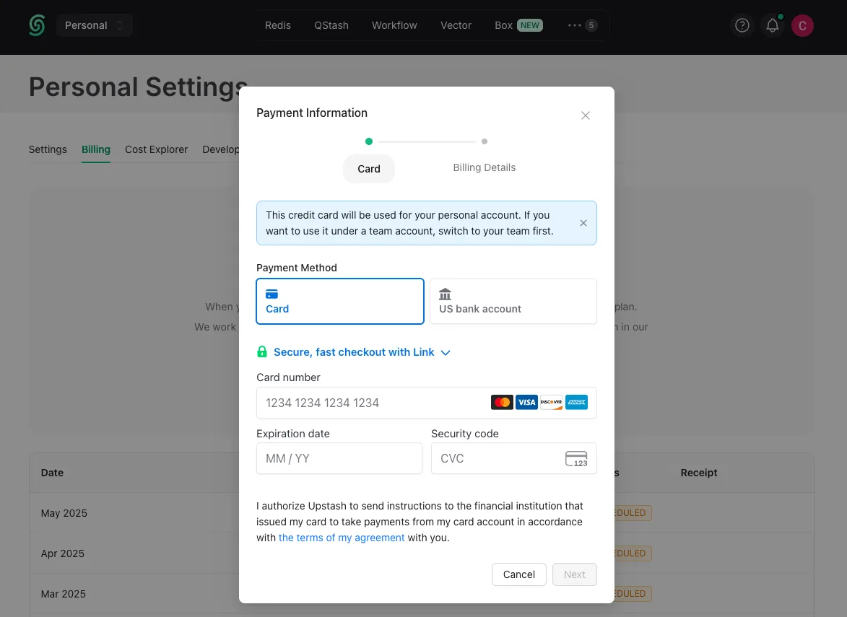Click the Date column header
The width and height of the screenshot is (847, 617).
(x=53, y=473)
